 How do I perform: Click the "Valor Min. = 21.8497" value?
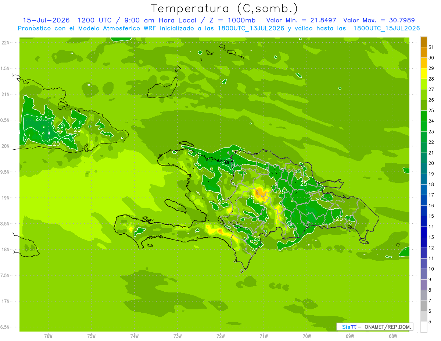click(x=301, y=20)
